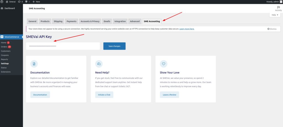Viewport: 283px width, 127px height.
Task: Click the Show Your Love heart icon
Action: coord(164,64)
